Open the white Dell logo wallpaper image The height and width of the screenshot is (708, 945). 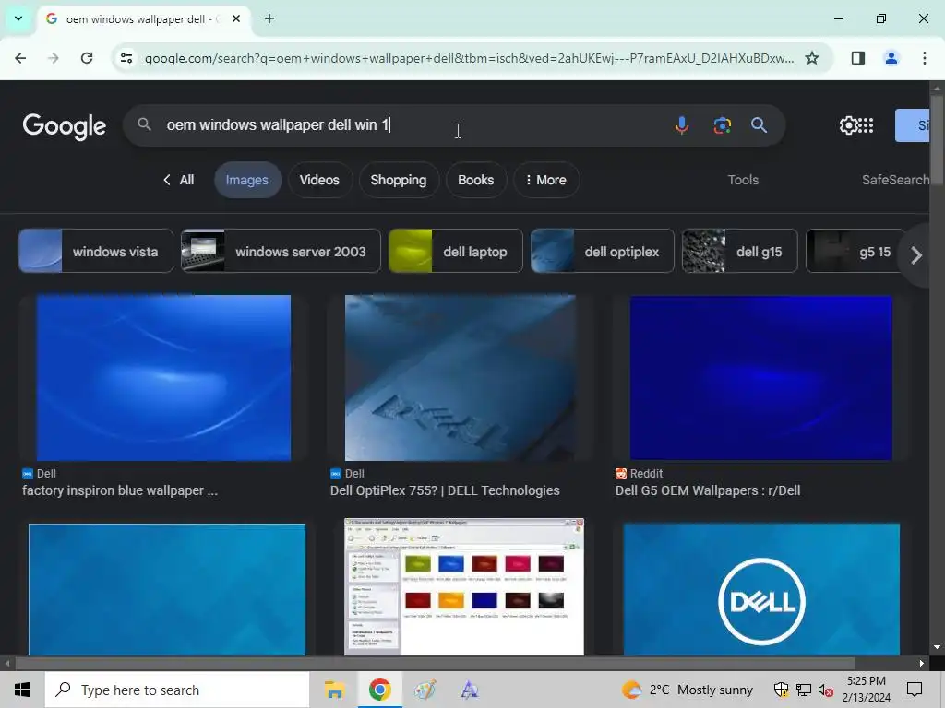pyautogui.click(x=761, y=589)
